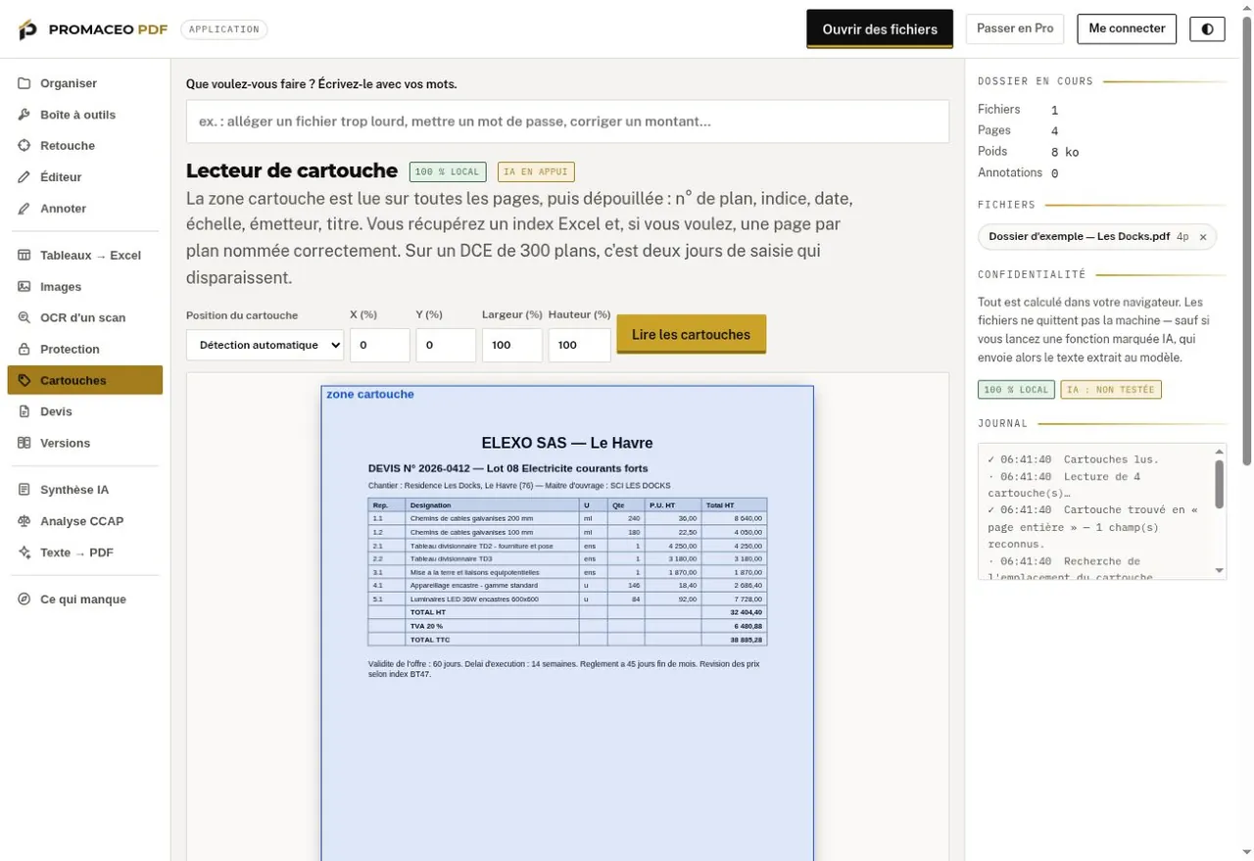Click the Tableaux → Excel table icon
Image resolution: width=1254 pixels, height=861 pixels.
click(x=24, y=256)
